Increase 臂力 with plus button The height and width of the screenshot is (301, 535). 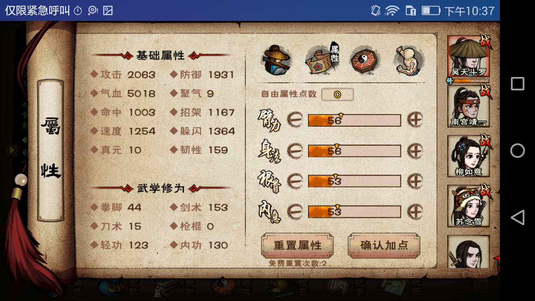click(415, 120)
